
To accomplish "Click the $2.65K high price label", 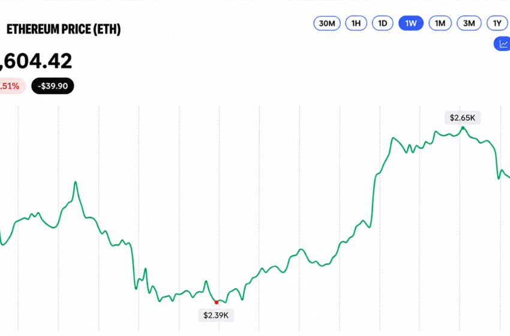I will 463,118.
